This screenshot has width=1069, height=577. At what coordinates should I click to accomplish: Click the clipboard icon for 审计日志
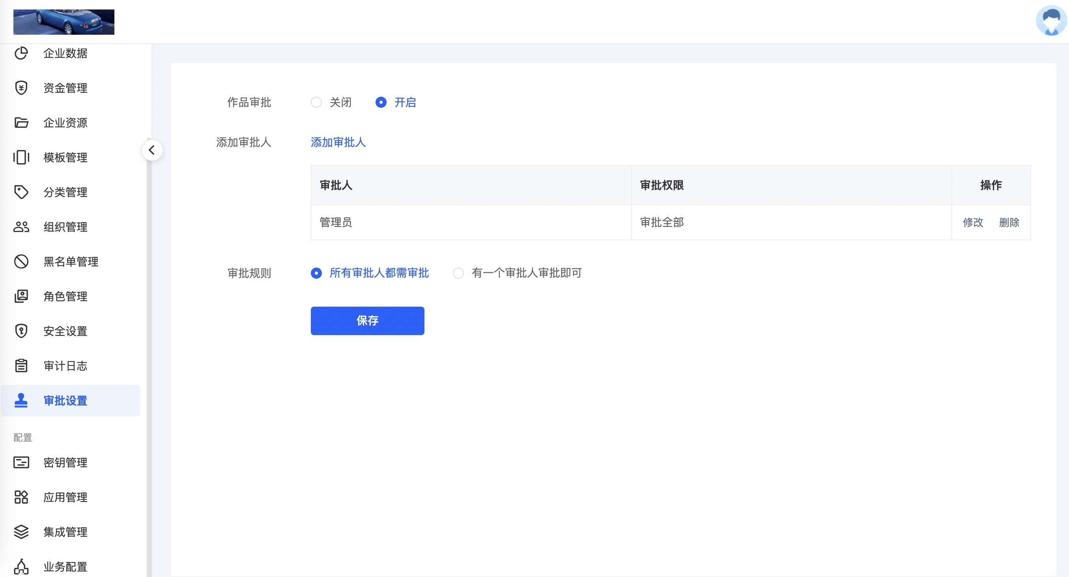(21, 366)
